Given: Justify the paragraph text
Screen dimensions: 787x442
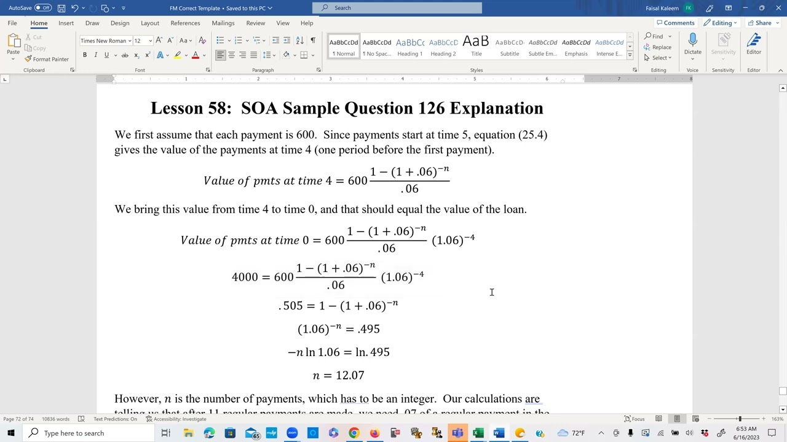Looking at the screenshot, I should pyautogui.click(x=253, y=55).
